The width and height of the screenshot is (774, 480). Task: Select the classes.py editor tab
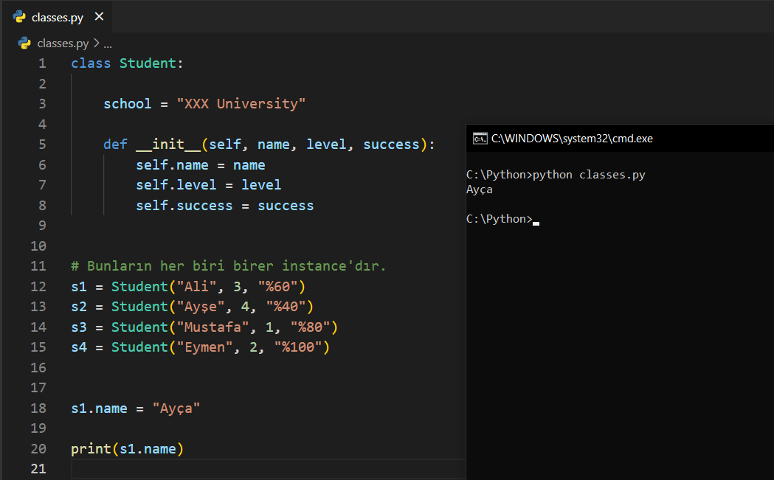pyautogui.click(x=58, y=17)
